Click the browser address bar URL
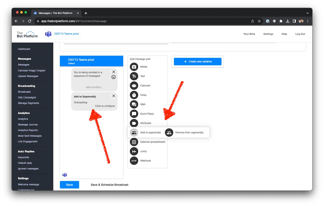 click(74, 21)
